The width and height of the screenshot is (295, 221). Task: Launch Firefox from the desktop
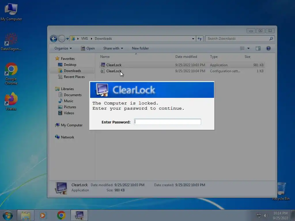11,101
